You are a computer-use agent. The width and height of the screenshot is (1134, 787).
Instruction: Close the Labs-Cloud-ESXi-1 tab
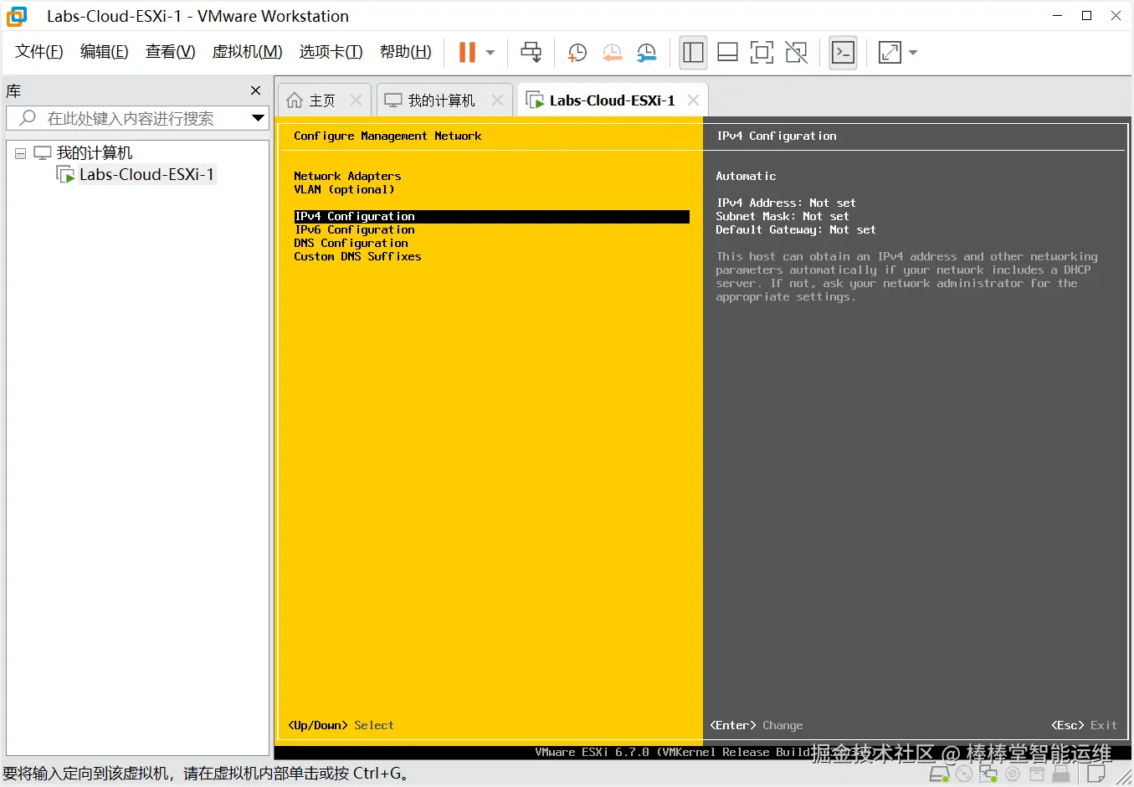(x=693, y=100)
